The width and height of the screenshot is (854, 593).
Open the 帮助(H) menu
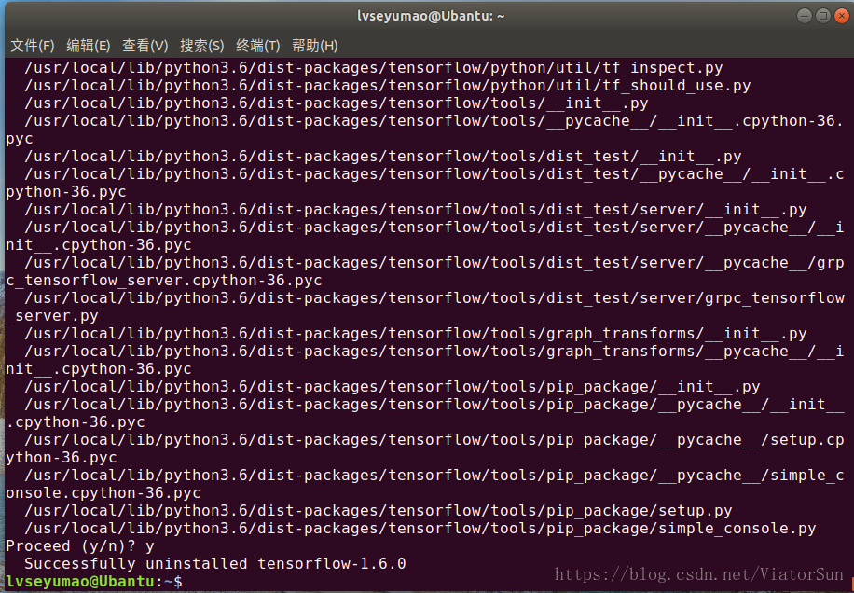[315, 46]
